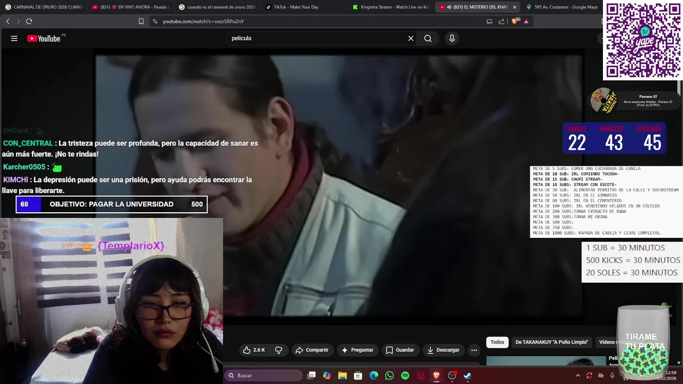Switch to the CARNAVAL DE ORURO 2026 tab
683x384 pixels.
pyautogui.click(x=43, y=7)
